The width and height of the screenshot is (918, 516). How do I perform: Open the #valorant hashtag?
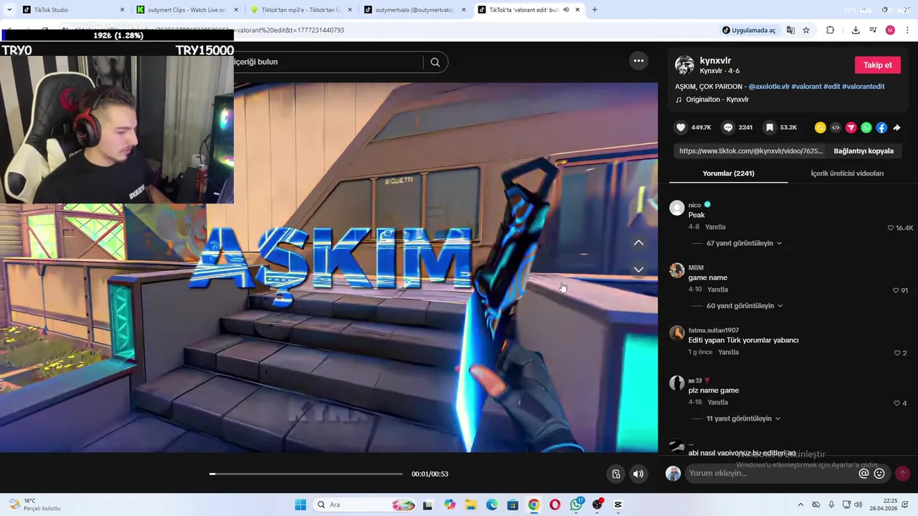[806, 86]
